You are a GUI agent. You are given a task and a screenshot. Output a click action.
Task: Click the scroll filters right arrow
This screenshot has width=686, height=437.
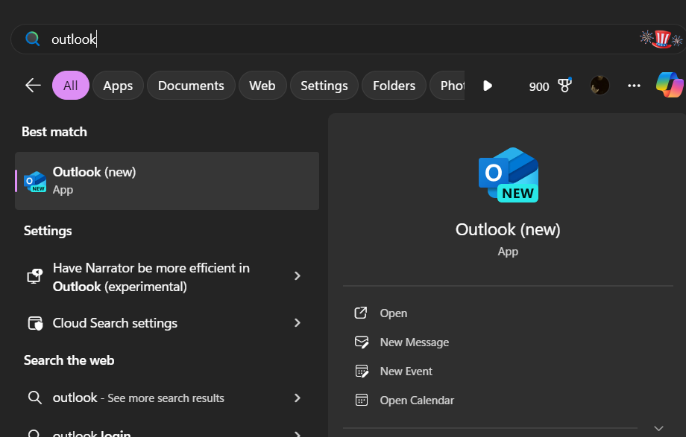pyautogui.click(x=487, y=86)
